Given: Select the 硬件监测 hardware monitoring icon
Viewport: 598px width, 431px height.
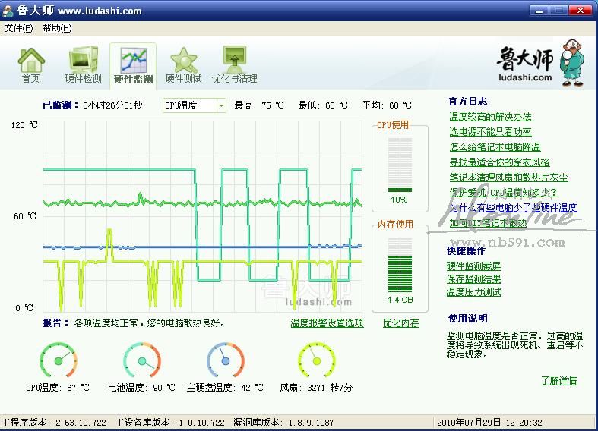Looking at the screenshot, I should (133, 61).
